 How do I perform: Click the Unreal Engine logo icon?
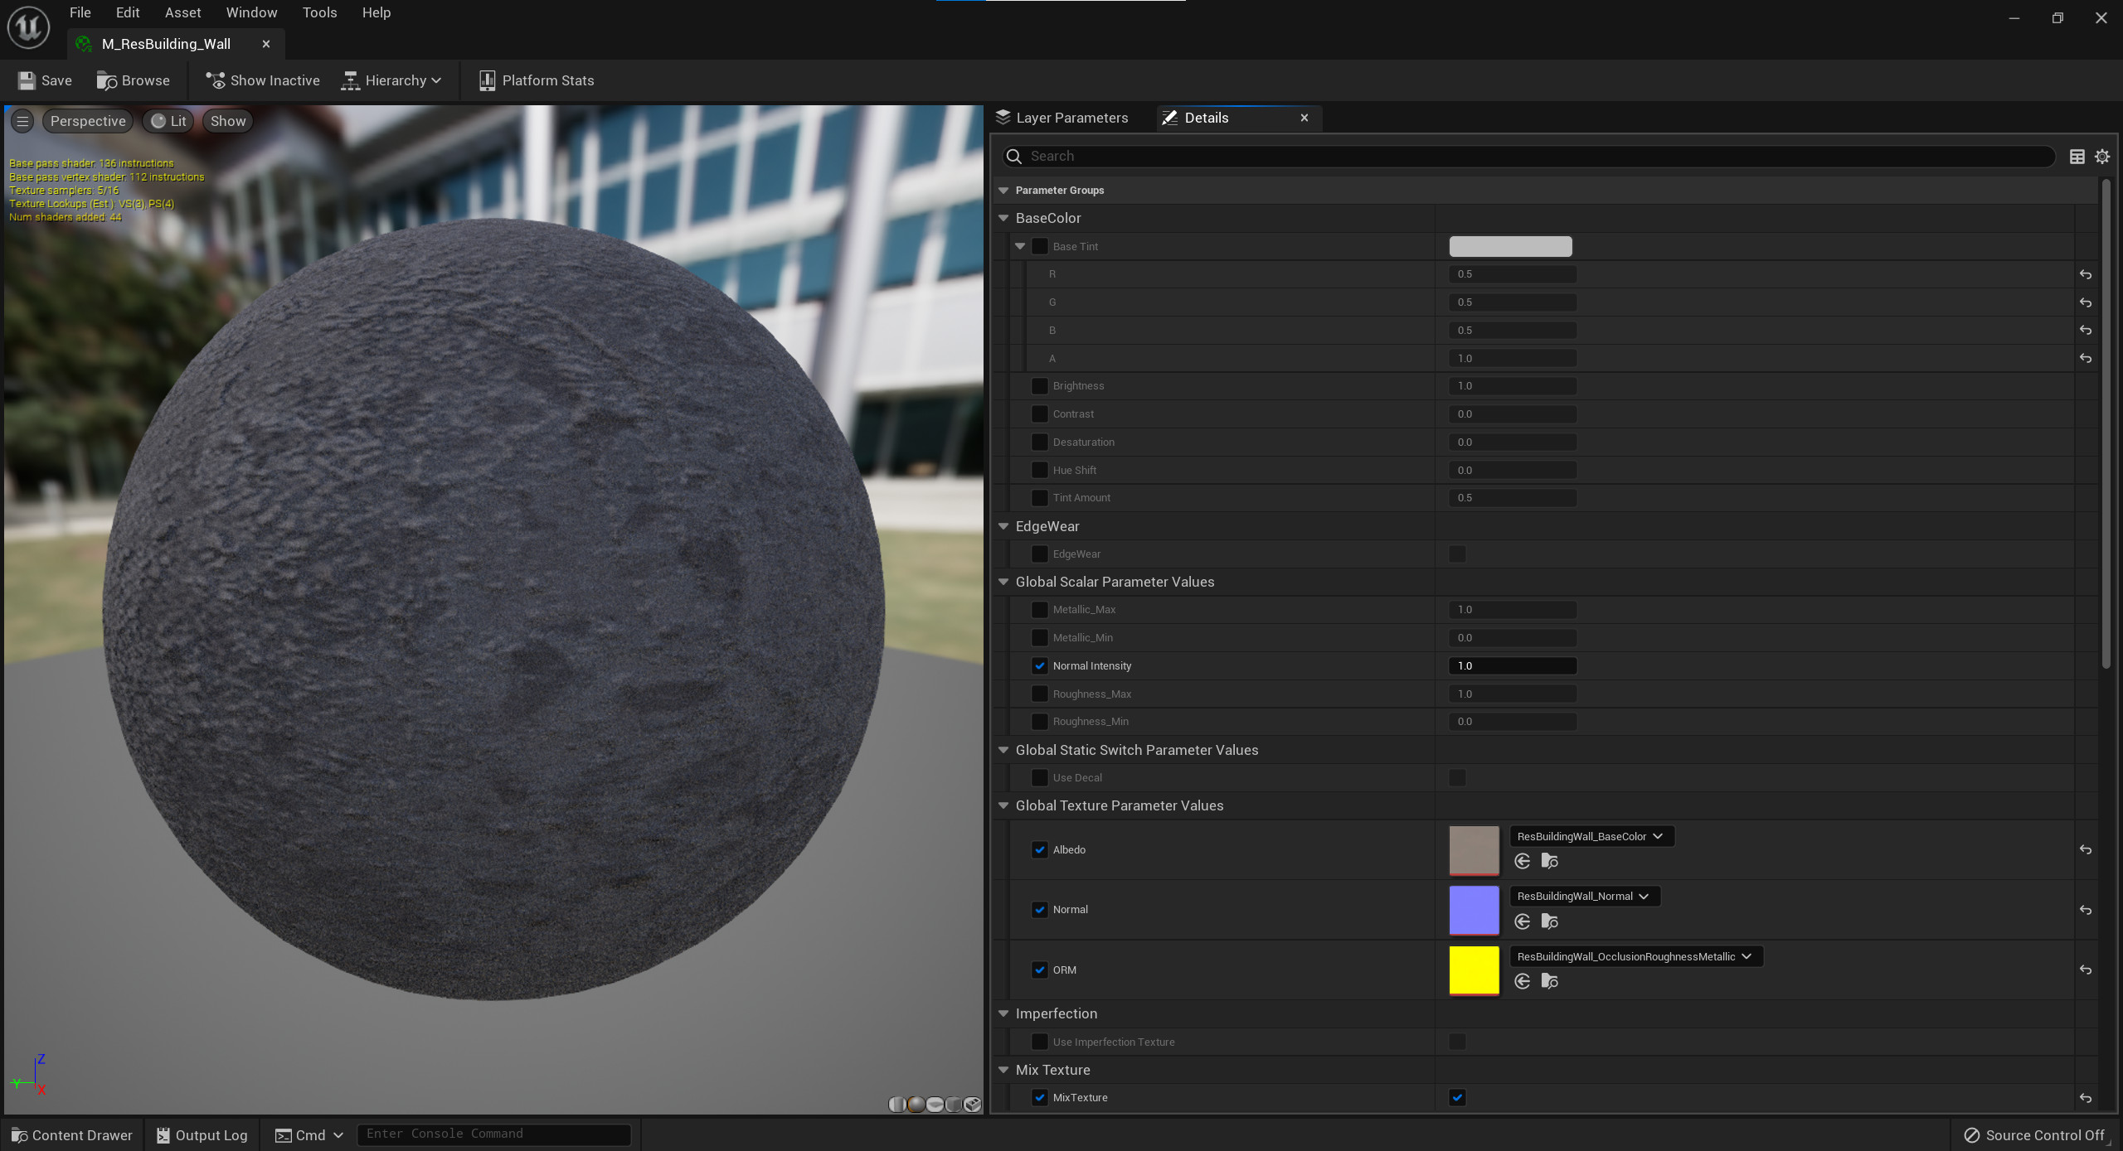pyautogui.click(x=28, y=27)
